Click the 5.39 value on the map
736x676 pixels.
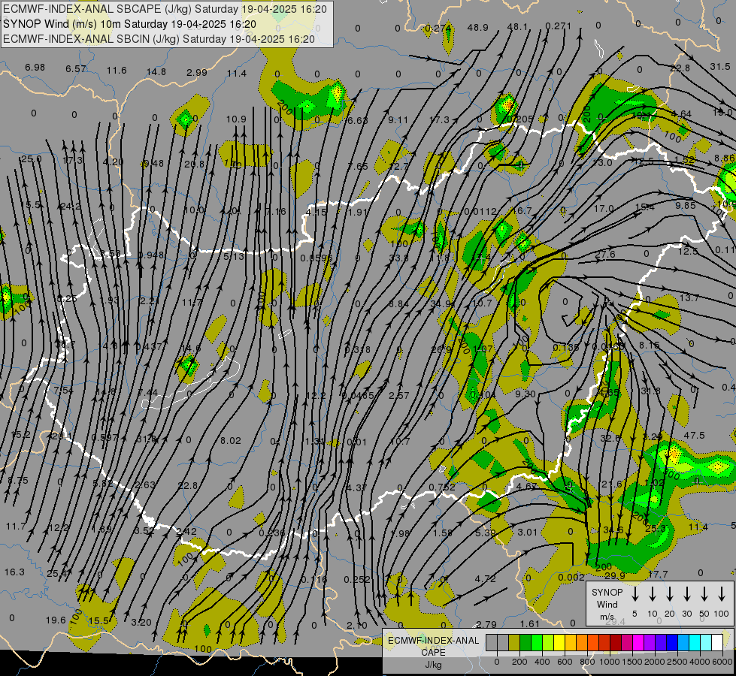coord(486,533)
